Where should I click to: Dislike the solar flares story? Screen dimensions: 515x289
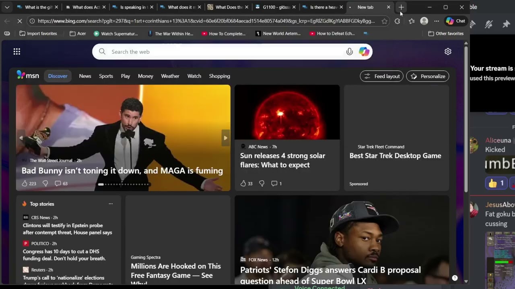[262, 183]
